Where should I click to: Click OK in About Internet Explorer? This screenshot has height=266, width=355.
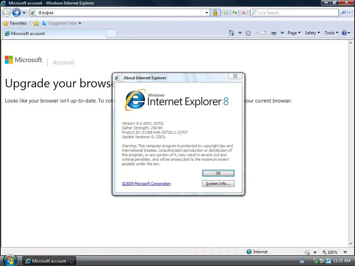[218, 173]
